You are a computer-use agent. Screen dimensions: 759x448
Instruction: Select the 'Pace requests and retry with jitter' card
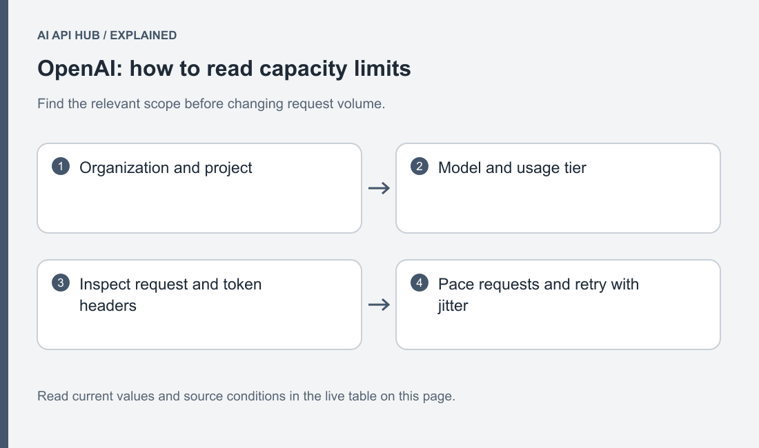(558, 305)
